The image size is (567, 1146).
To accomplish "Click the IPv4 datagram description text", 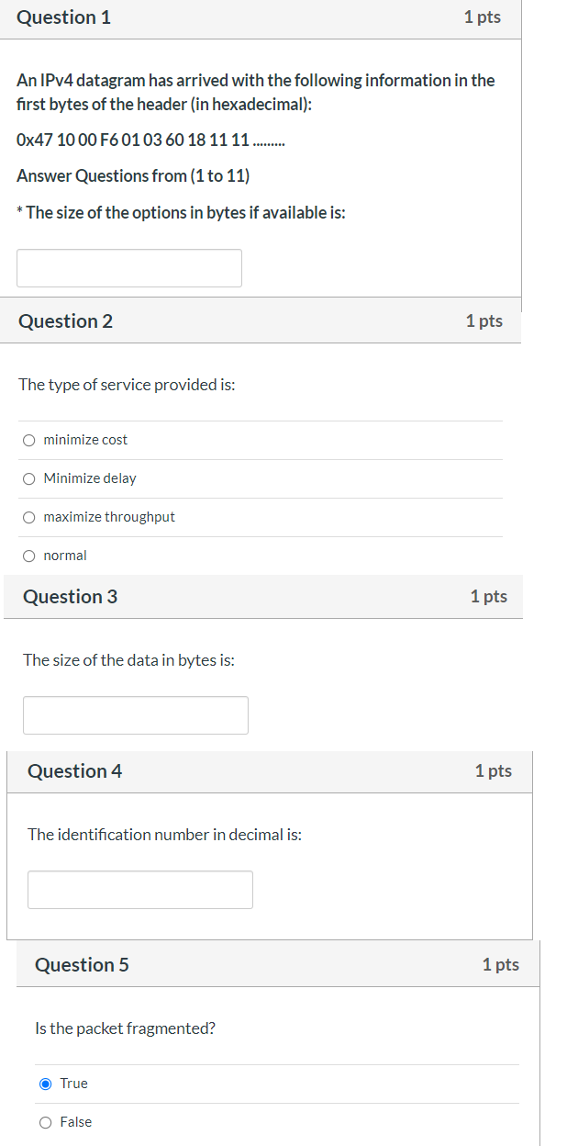I will tap(255, 92).
